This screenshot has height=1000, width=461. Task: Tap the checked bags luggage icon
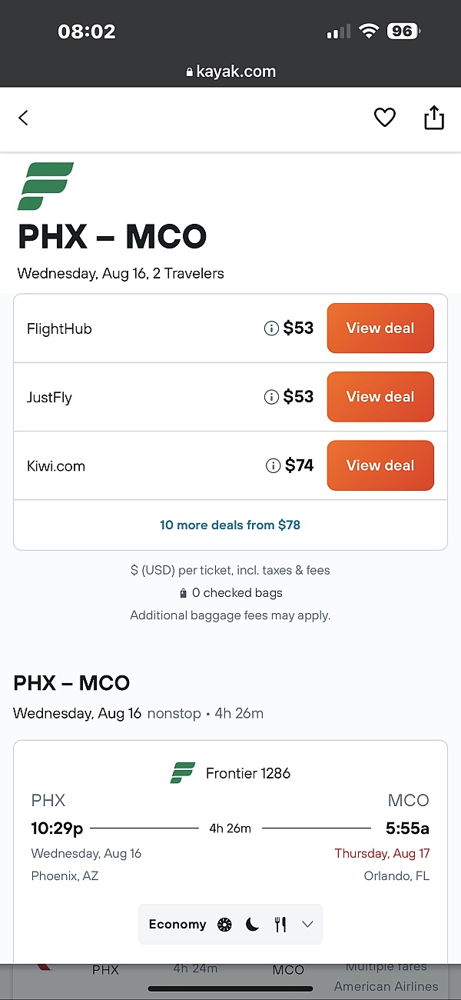(183, 593)
